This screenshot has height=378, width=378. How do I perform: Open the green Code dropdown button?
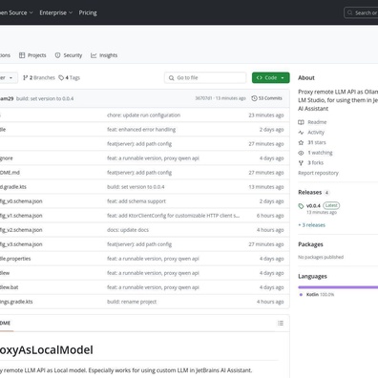pos(271,77)
